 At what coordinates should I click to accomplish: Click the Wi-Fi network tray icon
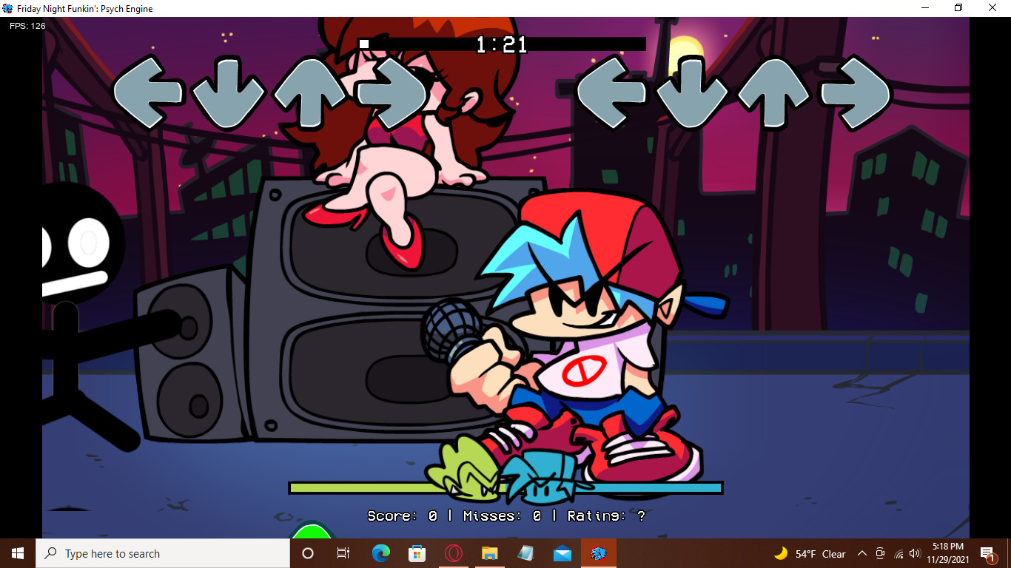(x=898, y=553)
